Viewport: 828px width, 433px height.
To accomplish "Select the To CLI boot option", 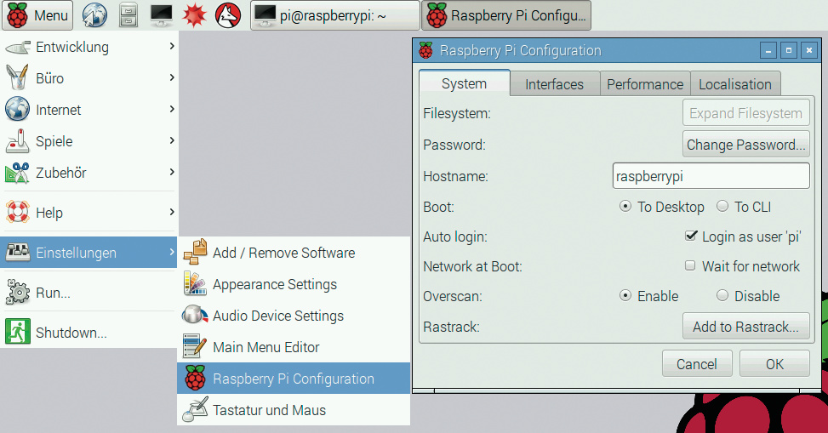I will coord(722,207).
